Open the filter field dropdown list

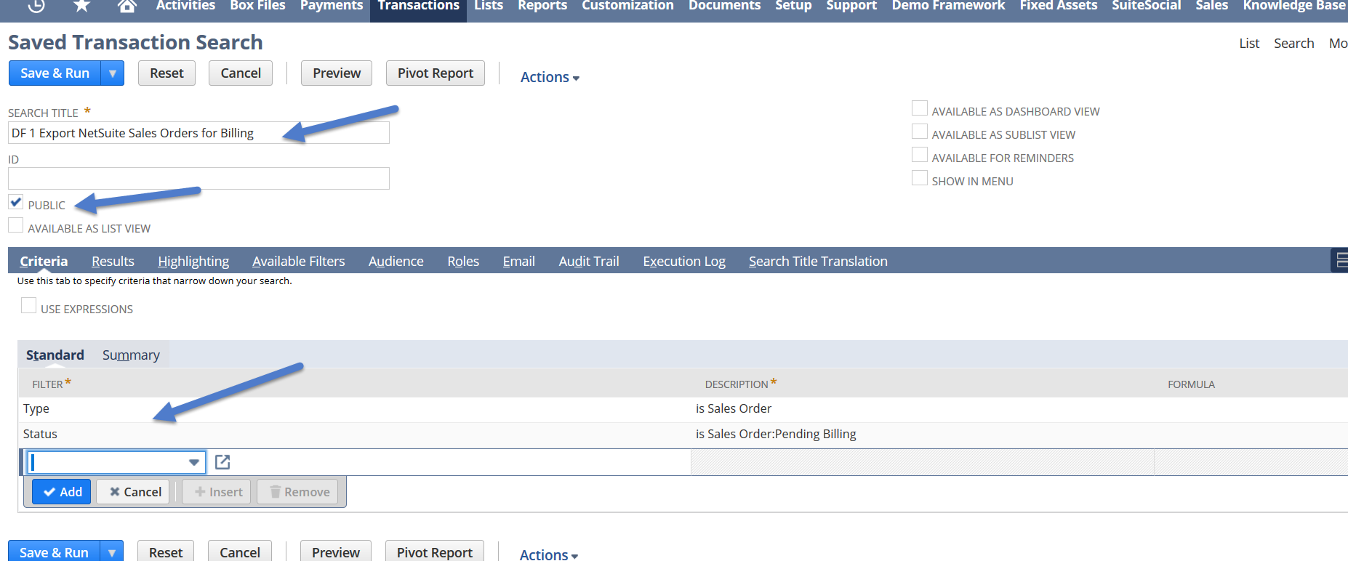[x=193, y=462]
